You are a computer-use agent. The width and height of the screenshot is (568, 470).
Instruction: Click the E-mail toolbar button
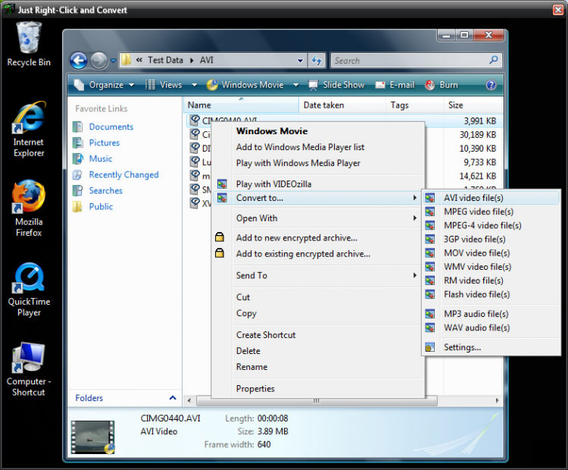coord(395,85)
